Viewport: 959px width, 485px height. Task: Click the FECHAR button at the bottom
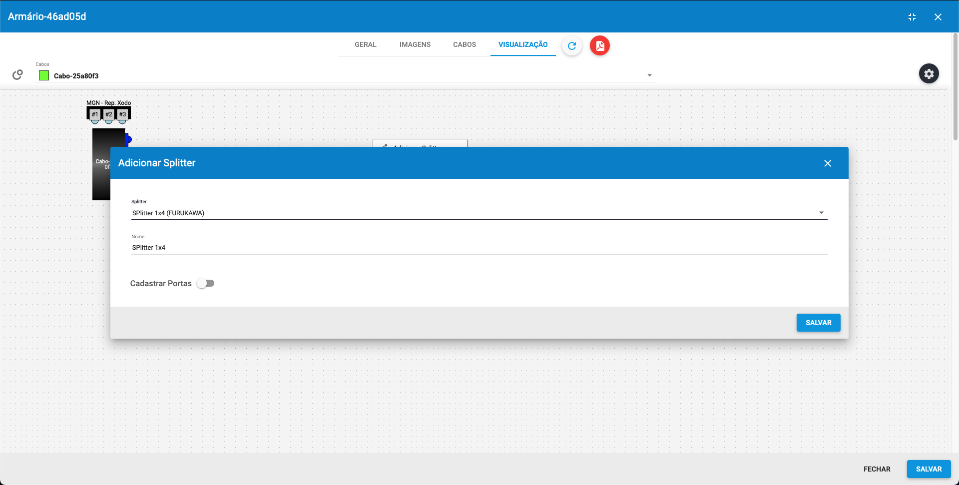[x=877, y=469]
